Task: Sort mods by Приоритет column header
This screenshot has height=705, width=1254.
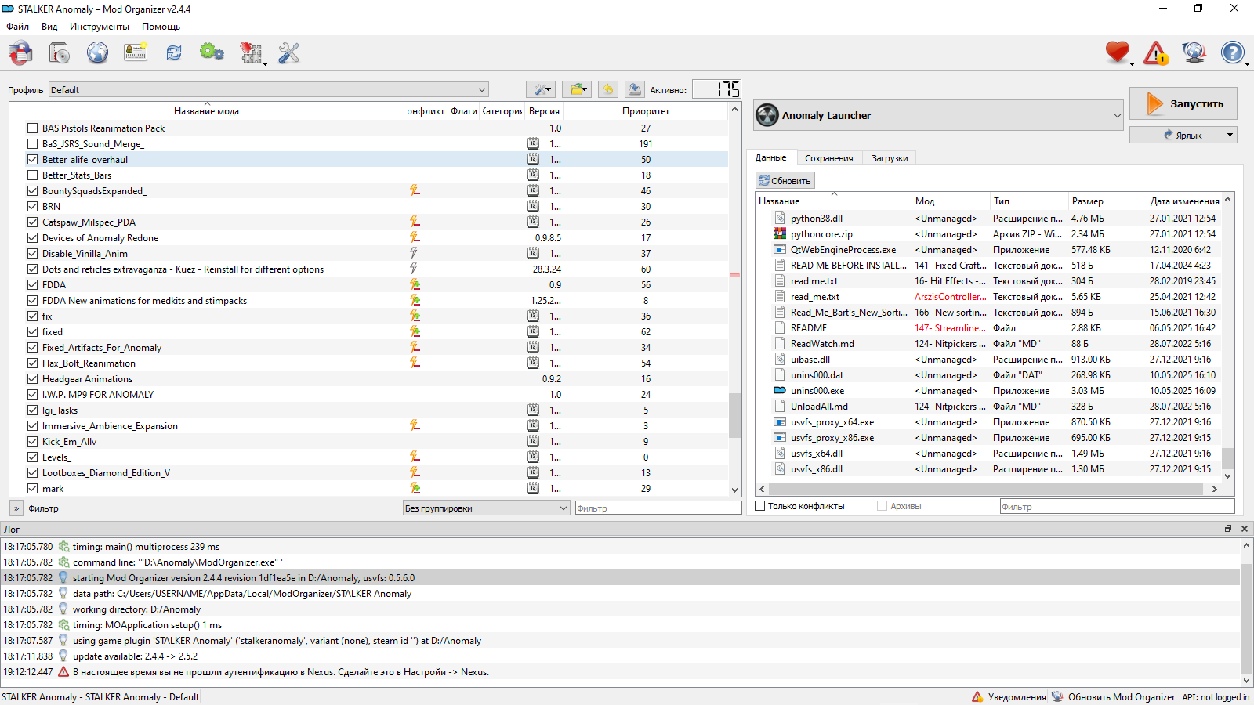Action: [x=646, y=111]
